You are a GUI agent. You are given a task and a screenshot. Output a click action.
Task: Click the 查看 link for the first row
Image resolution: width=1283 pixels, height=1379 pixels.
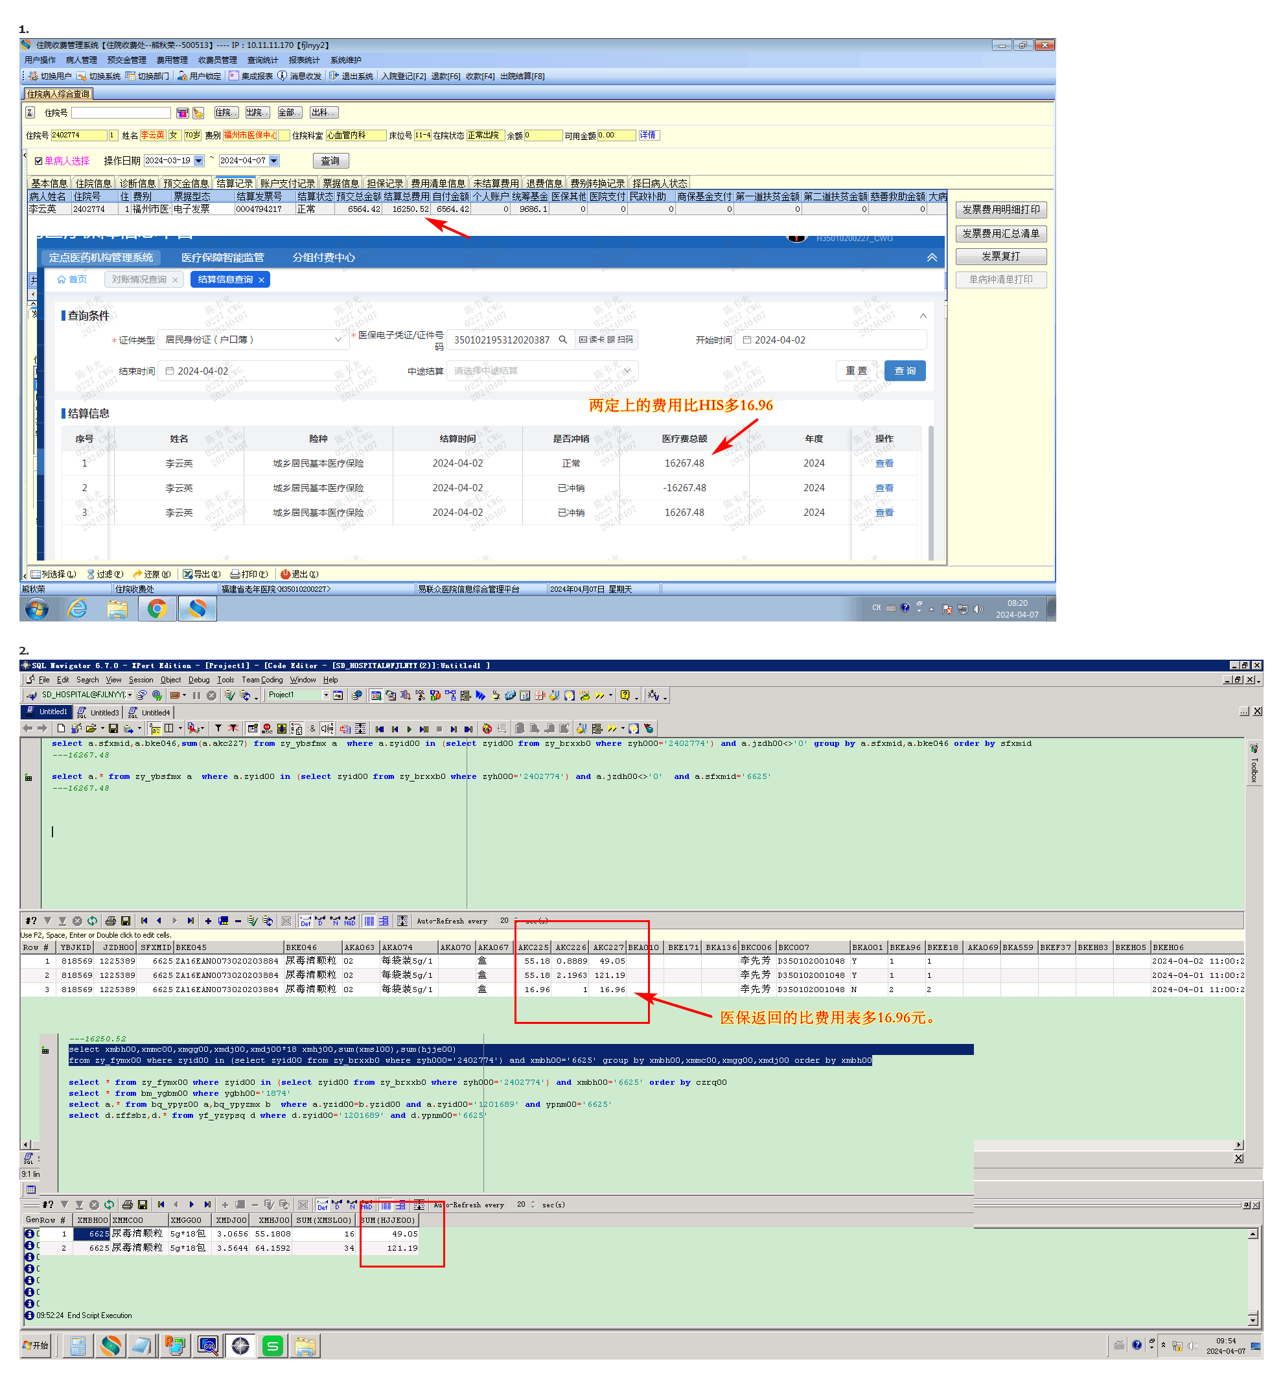coord(884,463)
